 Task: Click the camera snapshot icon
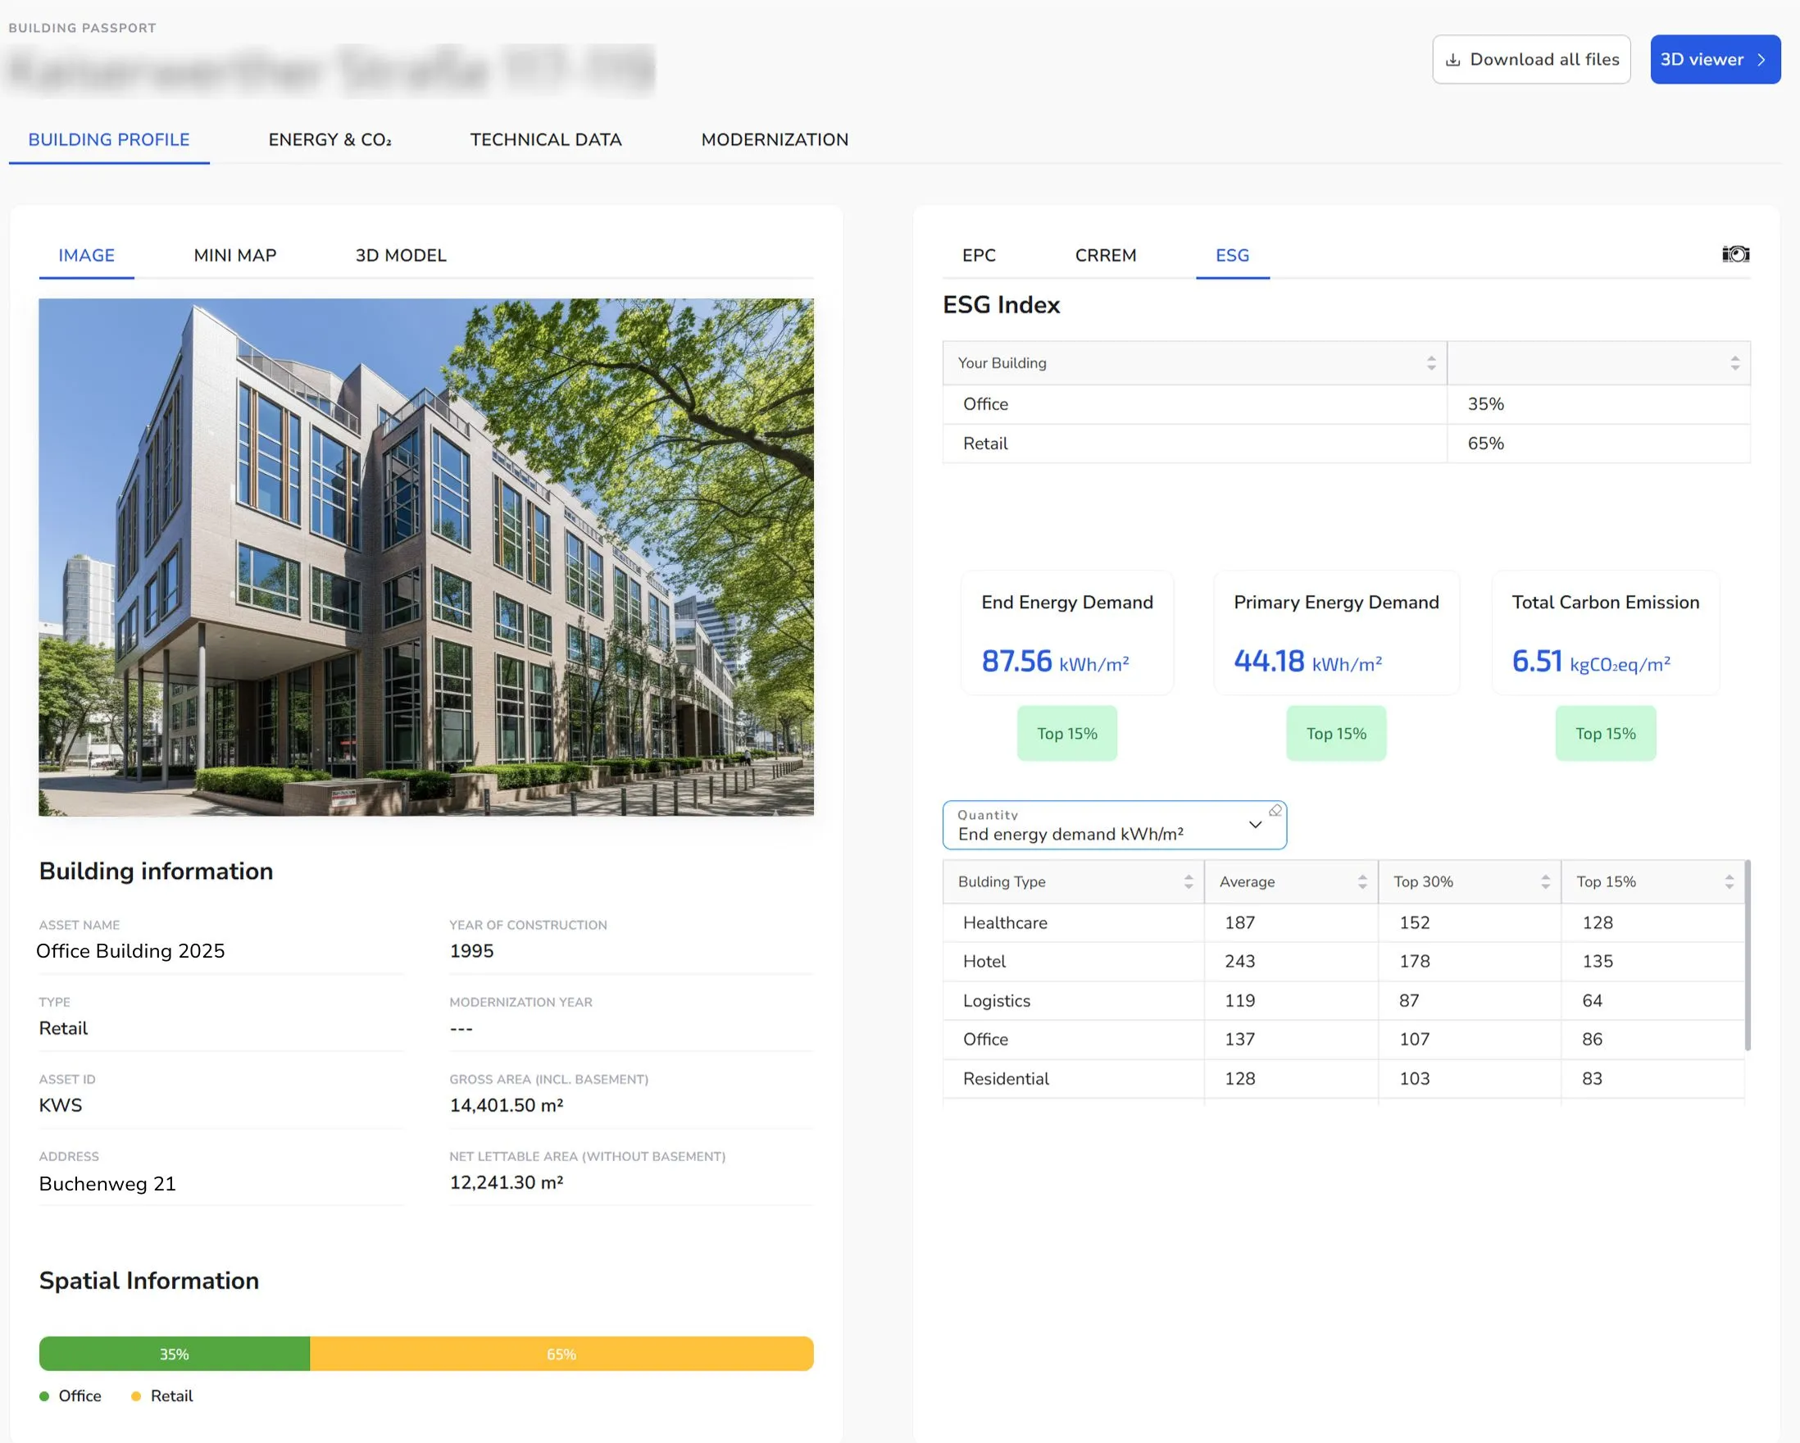click(1735, 254)
